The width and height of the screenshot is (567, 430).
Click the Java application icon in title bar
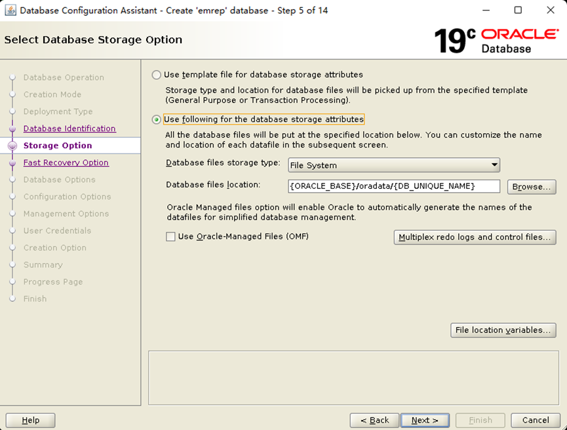[10, 10]
